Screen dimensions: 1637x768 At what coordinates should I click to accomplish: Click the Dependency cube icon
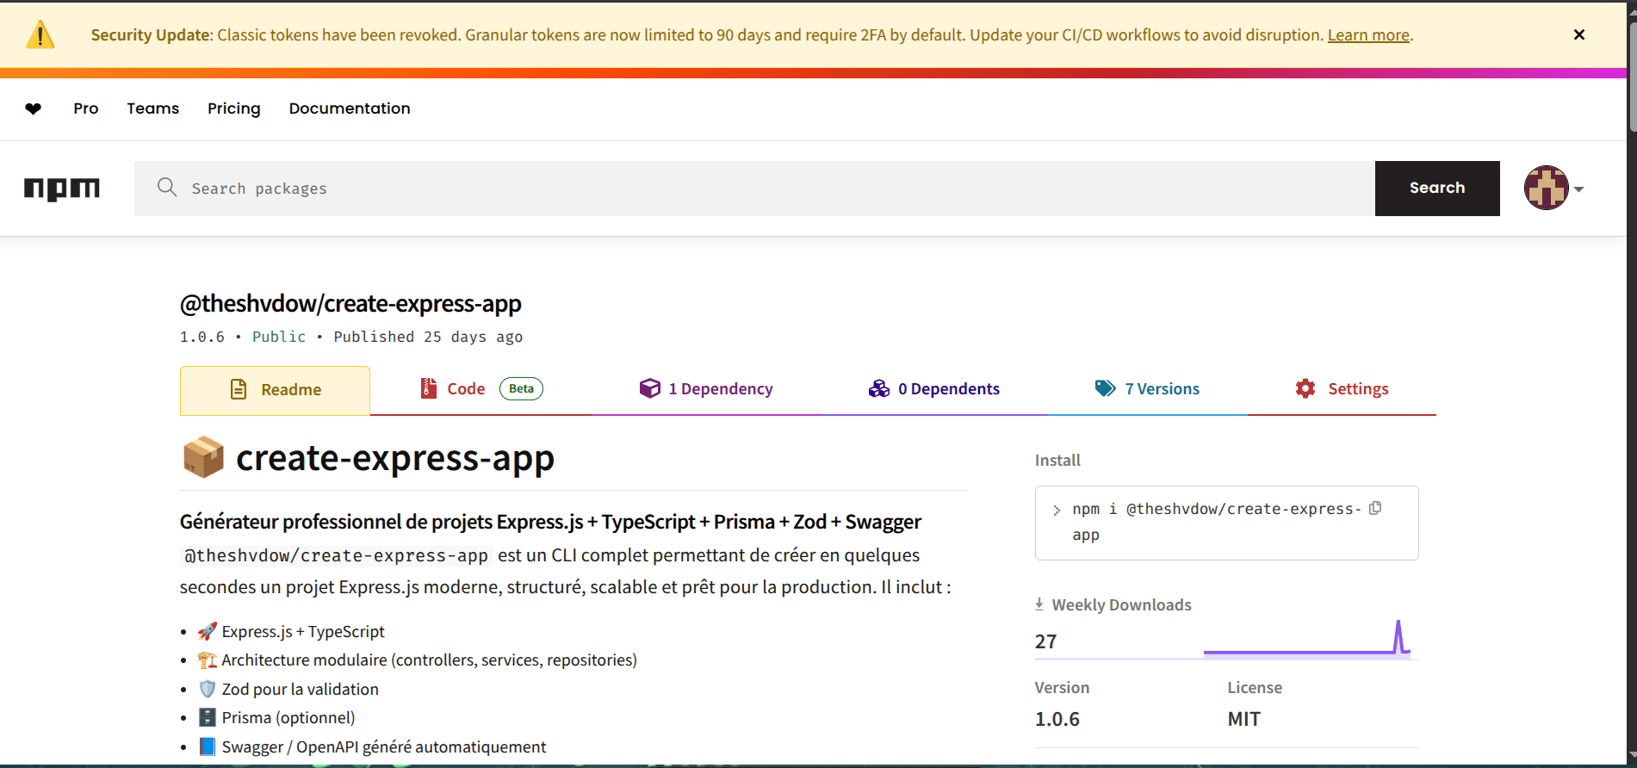coord(650,388)
